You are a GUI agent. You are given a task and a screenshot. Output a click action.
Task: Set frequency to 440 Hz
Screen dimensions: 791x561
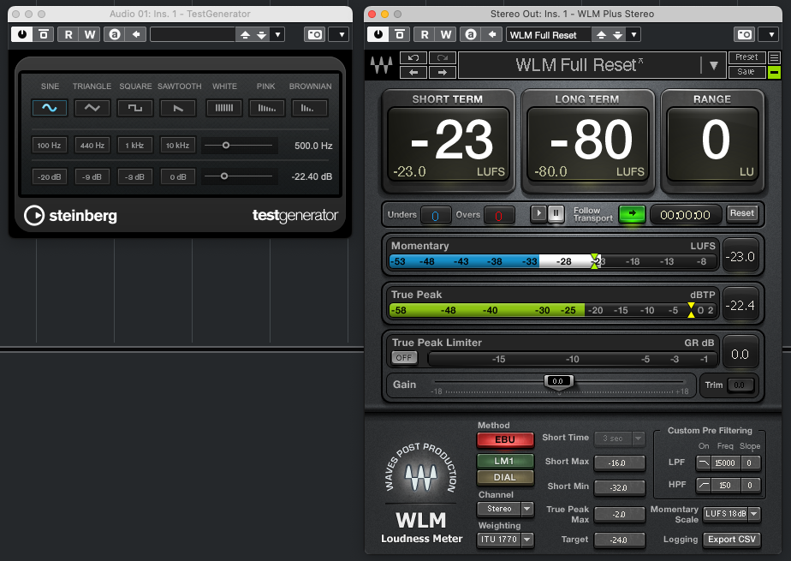pos(92,146)
